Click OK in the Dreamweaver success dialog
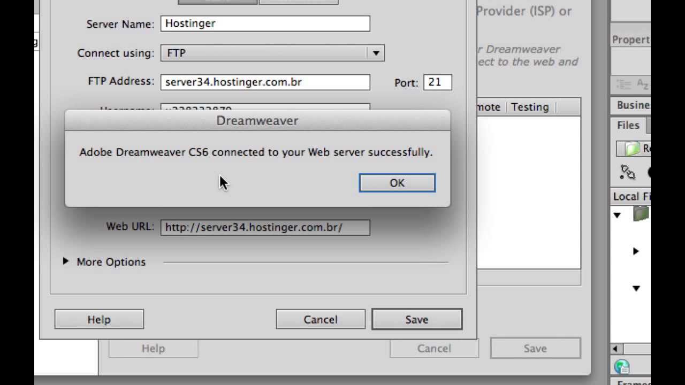685x385 pixels. [397, 183]
